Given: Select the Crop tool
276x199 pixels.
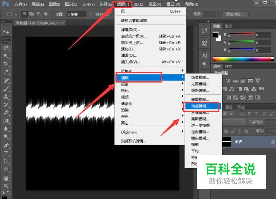Looking at the screenshot, I should (x=6, y=64).
